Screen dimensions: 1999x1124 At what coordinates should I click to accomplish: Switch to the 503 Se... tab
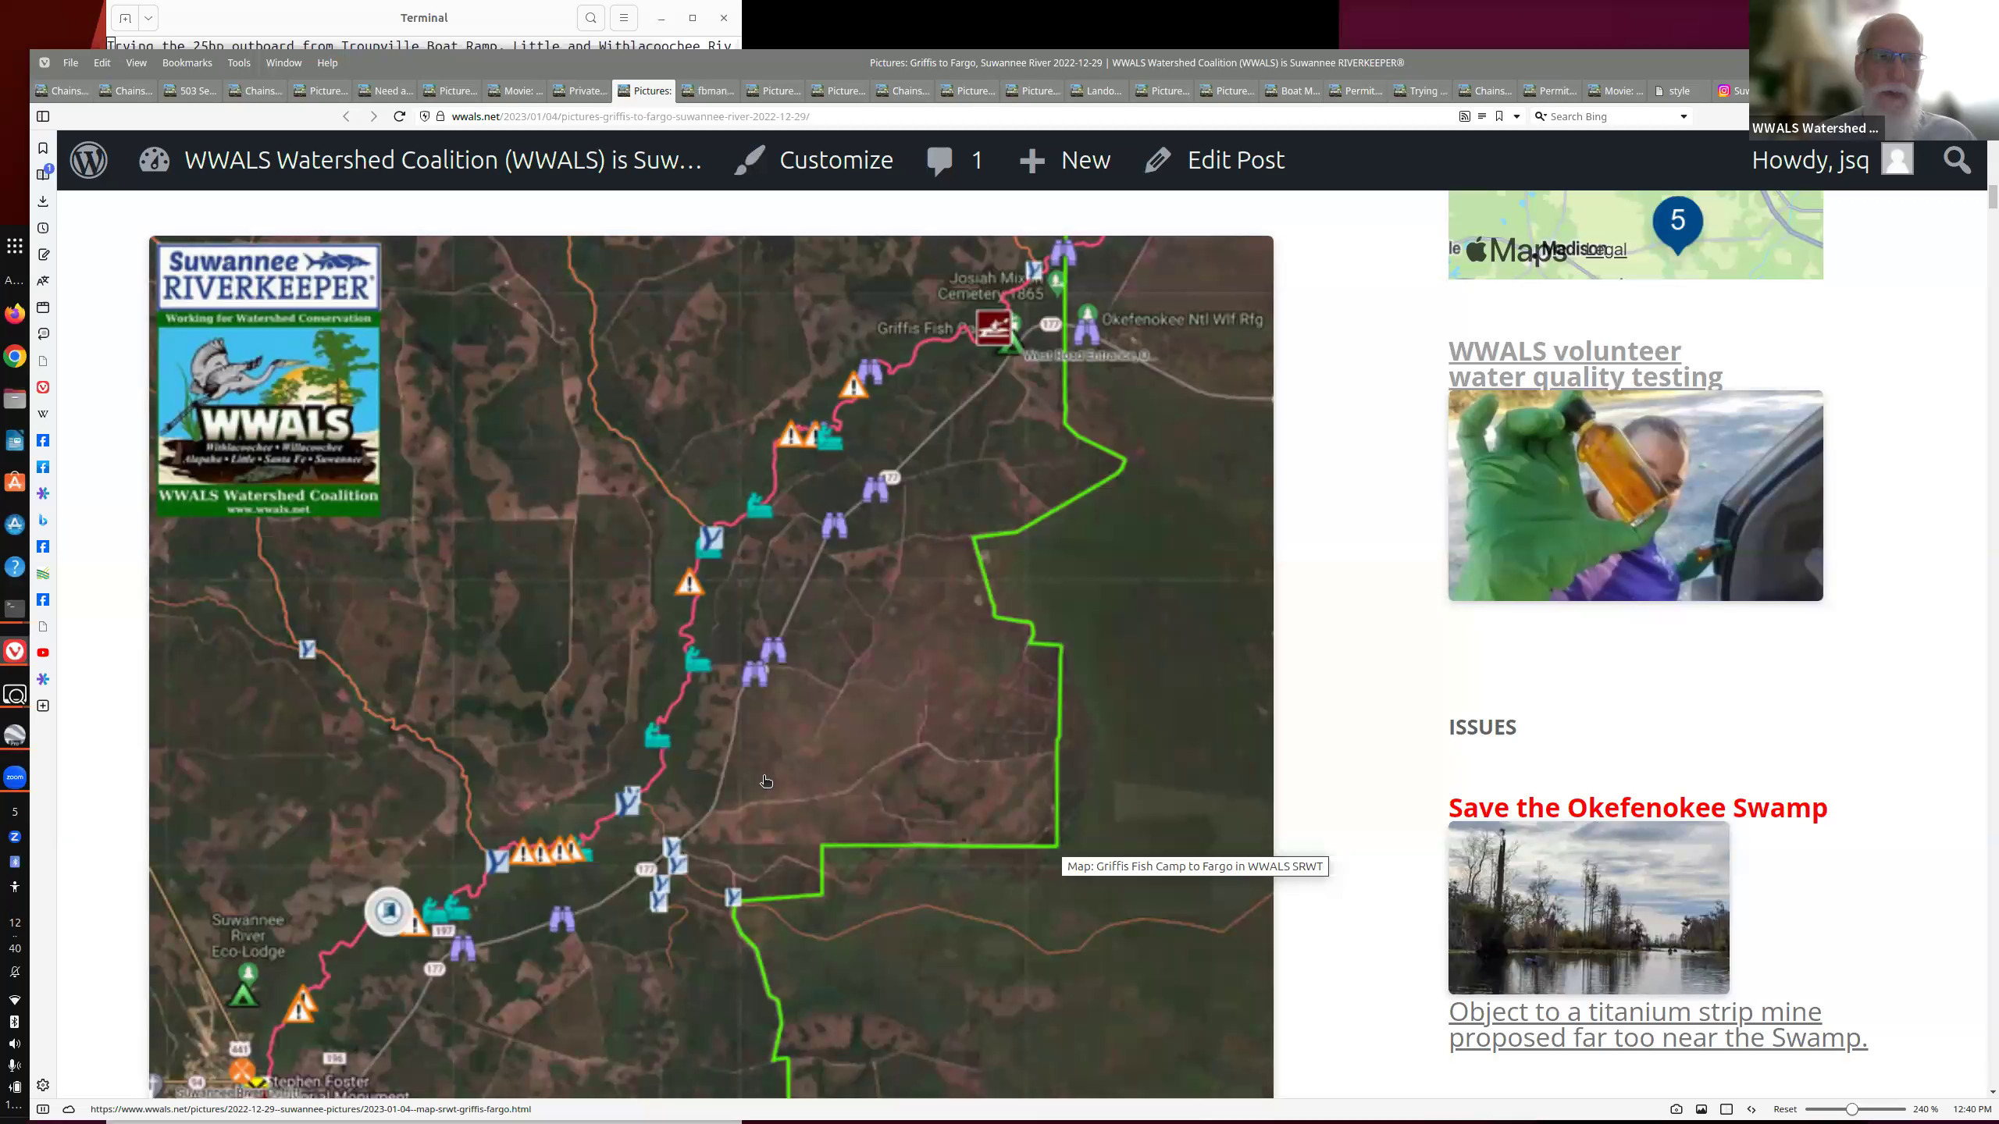coord(191,91)
